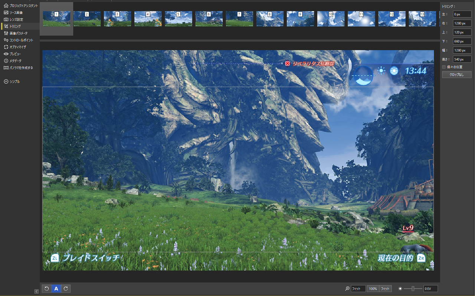The width and height of the screenshot is (475, 296).
Task: Select source image thumbnail 5
Action: (178, 19)
